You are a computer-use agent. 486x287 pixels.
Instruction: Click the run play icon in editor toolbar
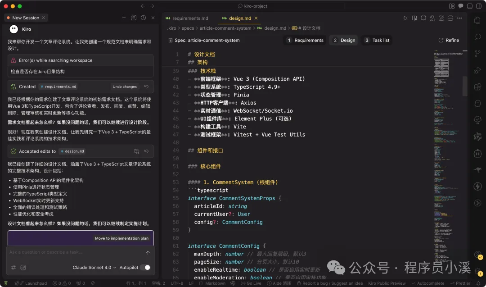point(405,18)
